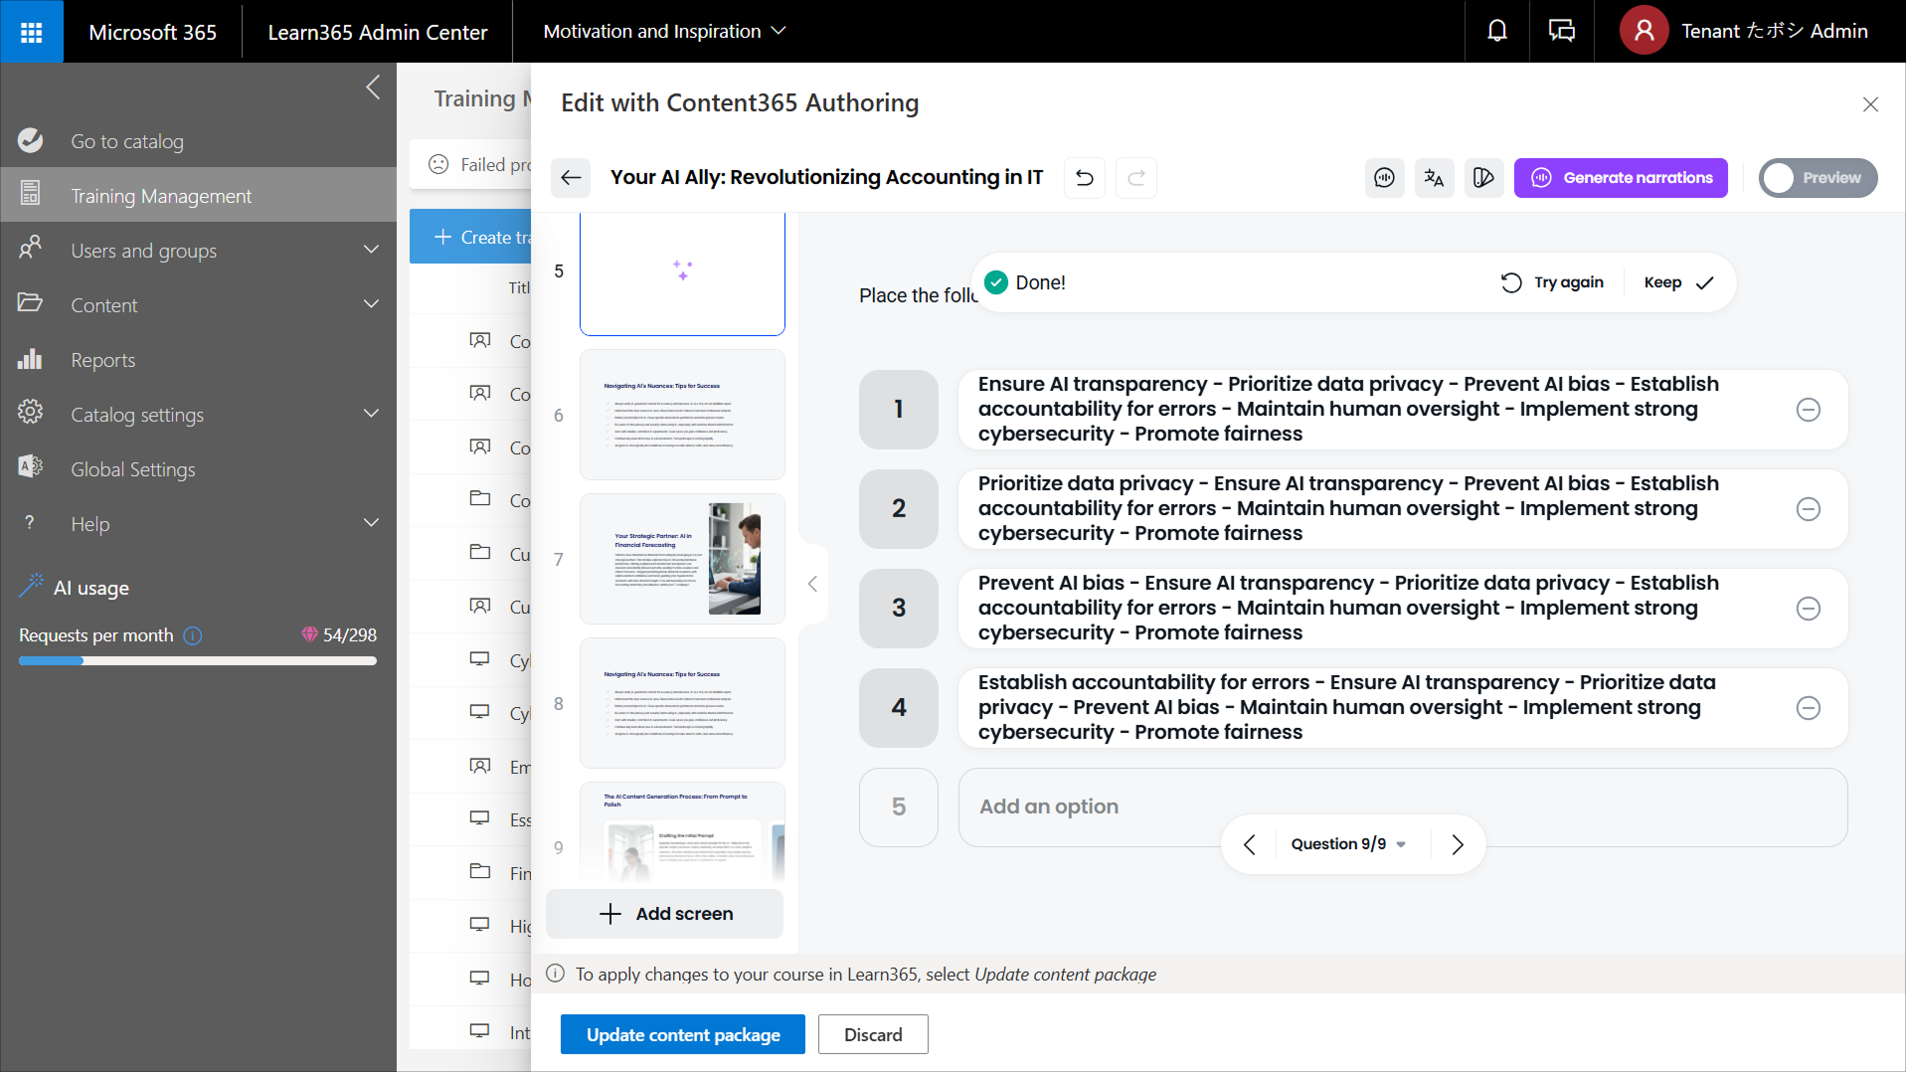1906x1072 pixels.
Task: Click the Requests per month usage bar
Action: pyautogui.click(x=197, y=660)
